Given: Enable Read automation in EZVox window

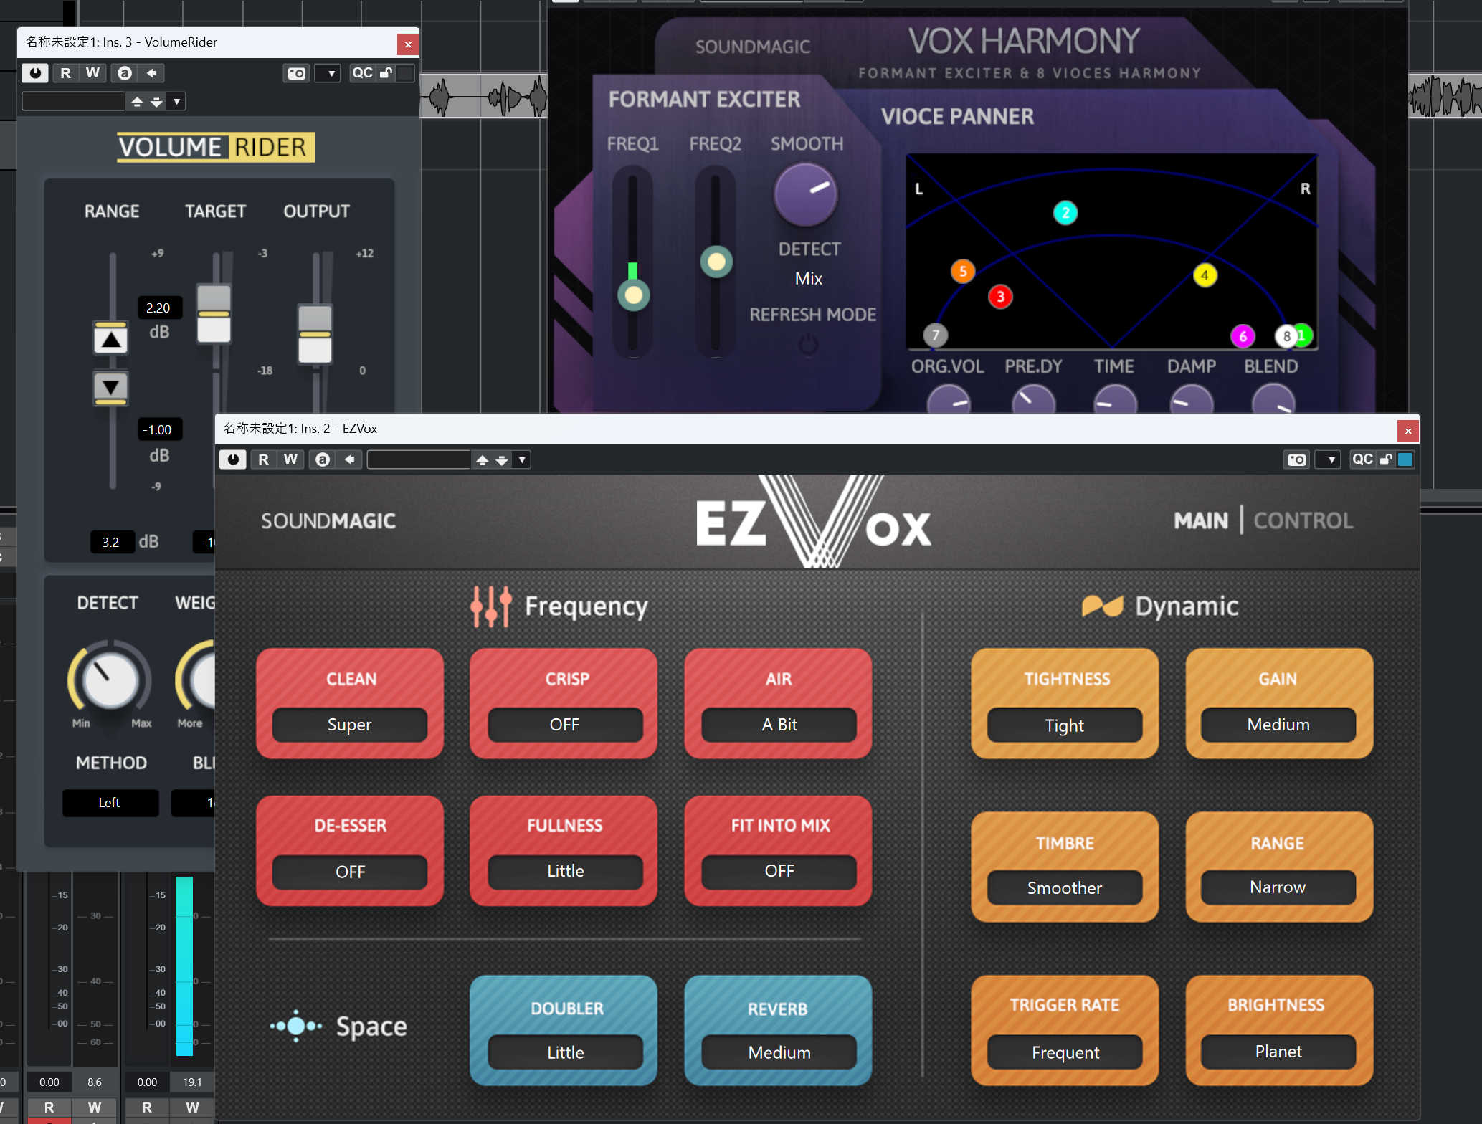Looking at the screenshot, I should (x=264, y=459).
